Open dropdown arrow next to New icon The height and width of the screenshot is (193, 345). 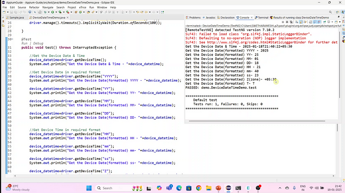(x=8, y=12)
